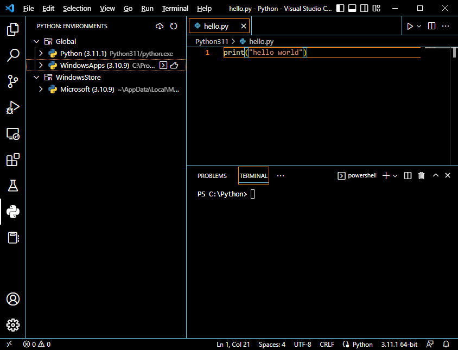Viewport: 458px width, 350px height.
Task: Click Ln 1, Col 21 cursor position
Action: click(x=233, y=345)
